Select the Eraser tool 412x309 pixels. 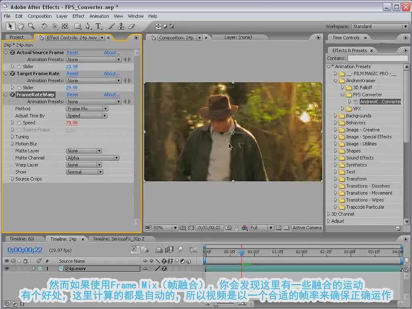click(x=132, y=26)
